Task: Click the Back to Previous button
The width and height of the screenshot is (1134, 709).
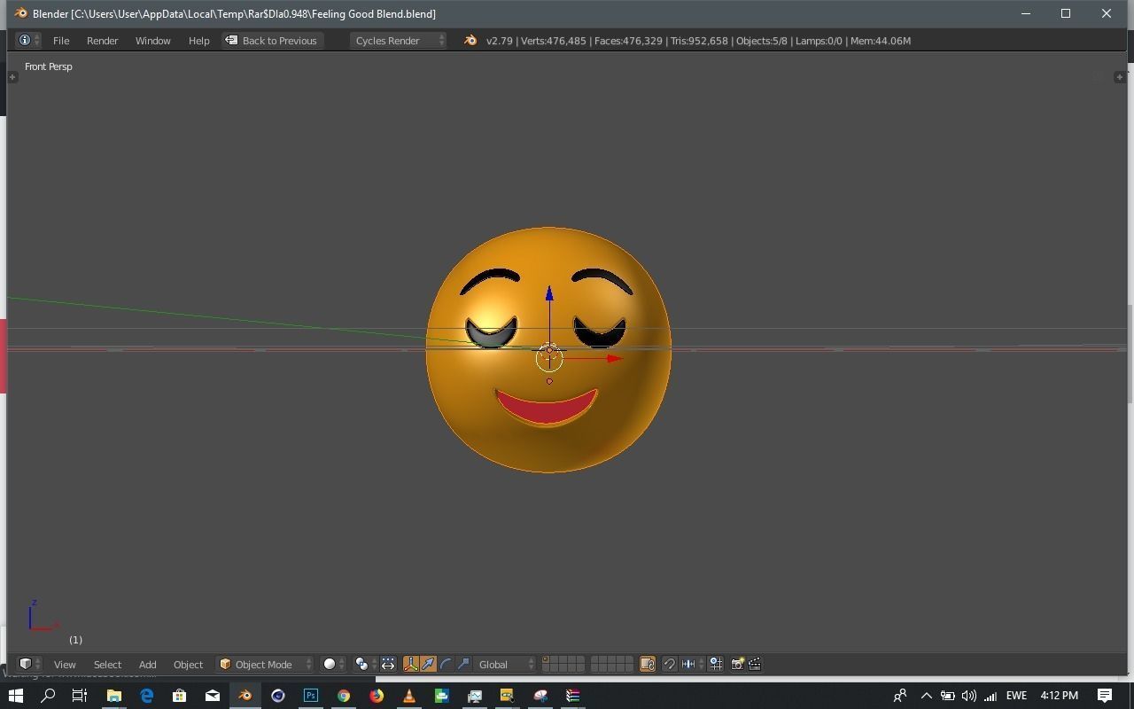Action: click(x=271, y=41)
